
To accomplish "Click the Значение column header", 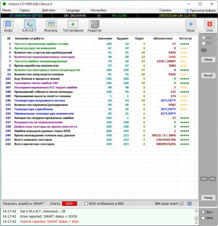I will coord(105,38).
